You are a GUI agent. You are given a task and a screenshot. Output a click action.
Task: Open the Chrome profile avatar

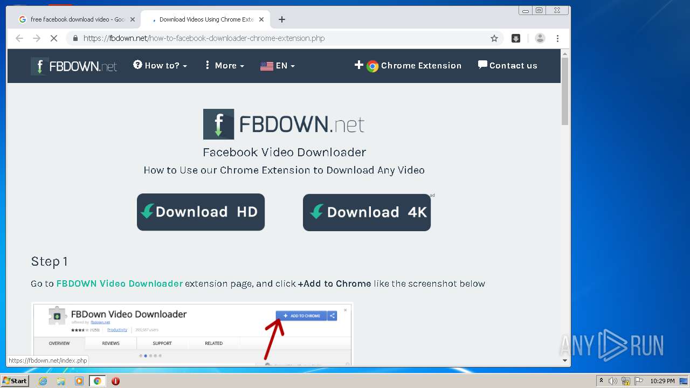(540, 38)
